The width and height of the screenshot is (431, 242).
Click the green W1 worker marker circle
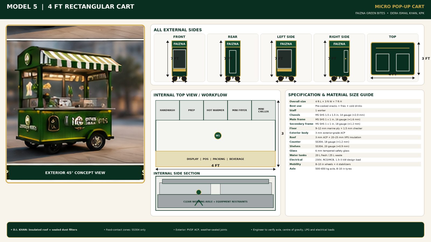[218, 136]
